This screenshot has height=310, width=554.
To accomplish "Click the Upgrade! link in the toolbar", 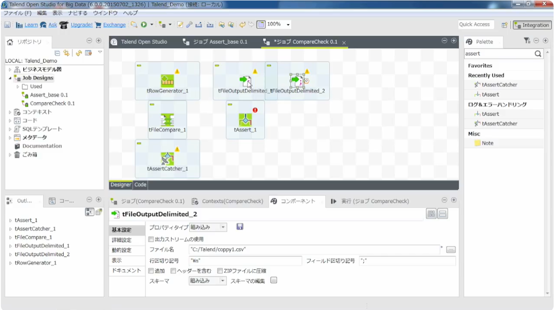I will coord(81,25).
